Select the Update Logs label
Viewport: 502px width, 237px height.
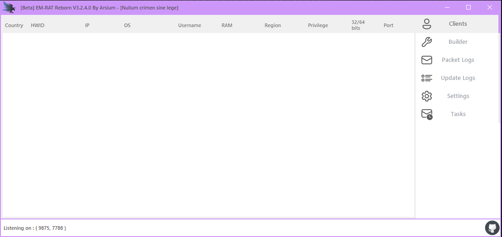458,78
